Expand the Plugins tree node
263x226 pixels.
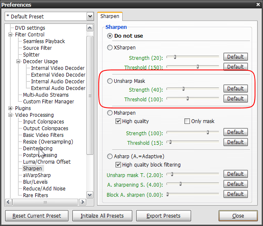pos(10,108)
